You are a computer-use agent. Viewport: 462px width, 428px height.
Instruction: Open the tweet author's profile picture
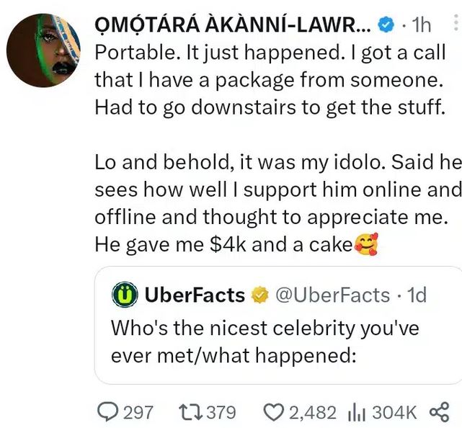point(45,50)
